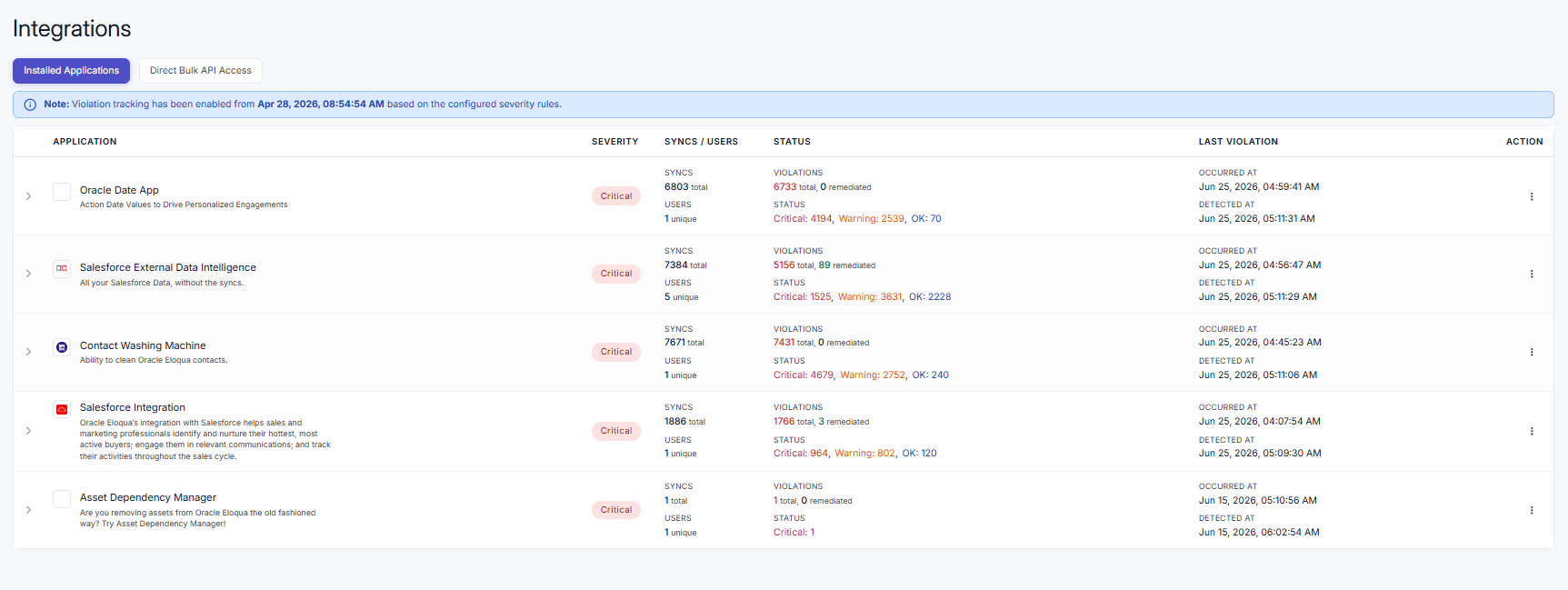Click Critical badge for Oracle Date App

click(x=616, y=196)
